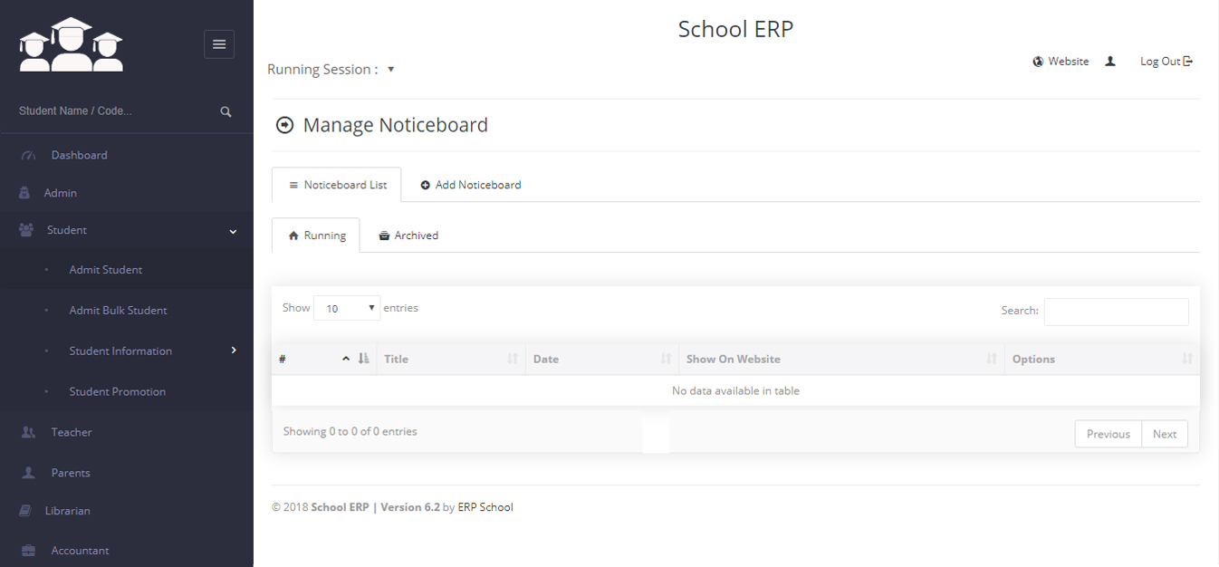Expand the Student Information submenu
Image resolution: width=1219 pixels, height=567 pixels.
[234, 351]
